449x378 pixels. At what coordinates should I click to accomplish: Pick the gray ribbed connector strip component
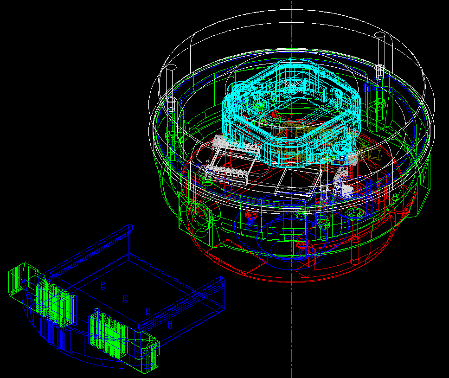(226, 172)
